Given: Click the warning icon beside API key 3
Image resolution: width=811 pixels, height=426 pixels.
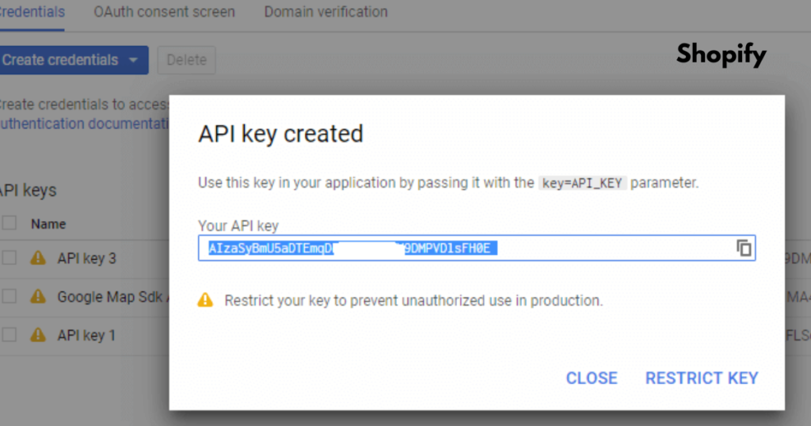Looking at the screenshot, I should [x=38, y=257].
